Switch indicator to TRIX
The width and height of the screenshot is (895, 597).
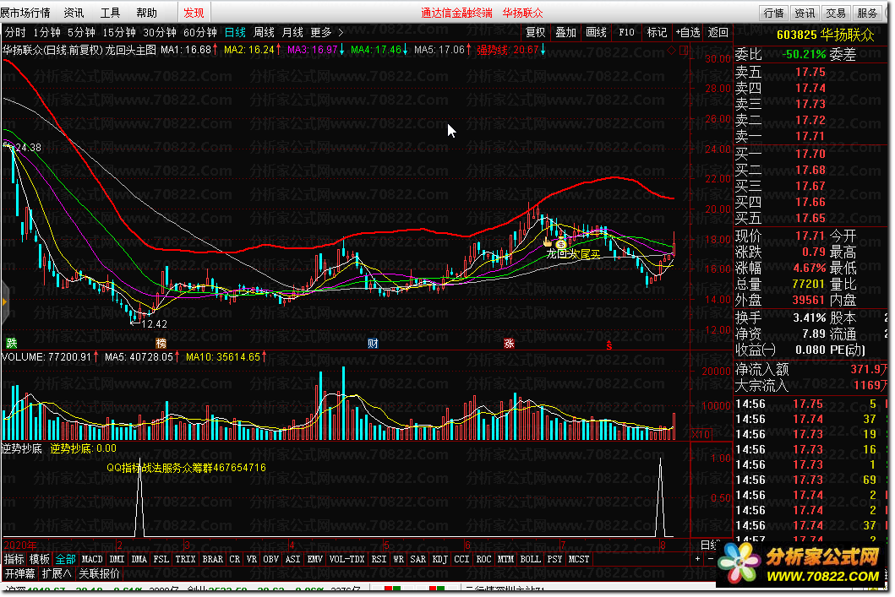coord(185,559)
